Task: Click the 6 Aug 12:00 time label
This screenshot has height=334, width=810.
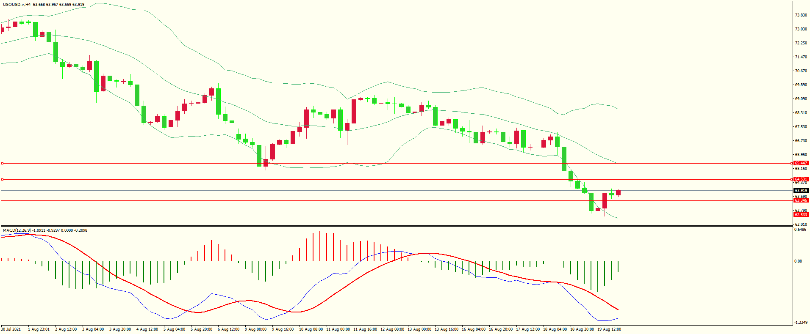Action: [x=228, y=329]
